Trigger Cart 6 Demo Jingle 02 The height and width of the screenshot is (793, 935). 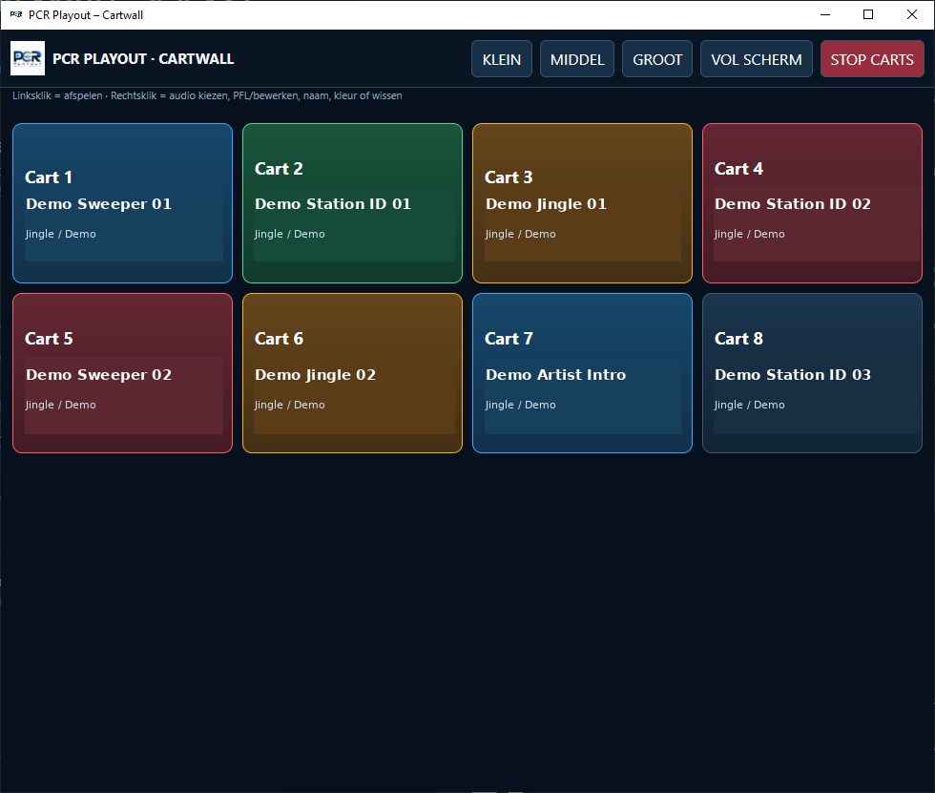[x=352, y=373]
